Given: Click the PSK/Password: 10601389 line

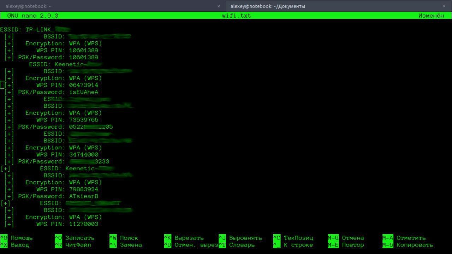Looking at the screenshot, I should point(52,57).
